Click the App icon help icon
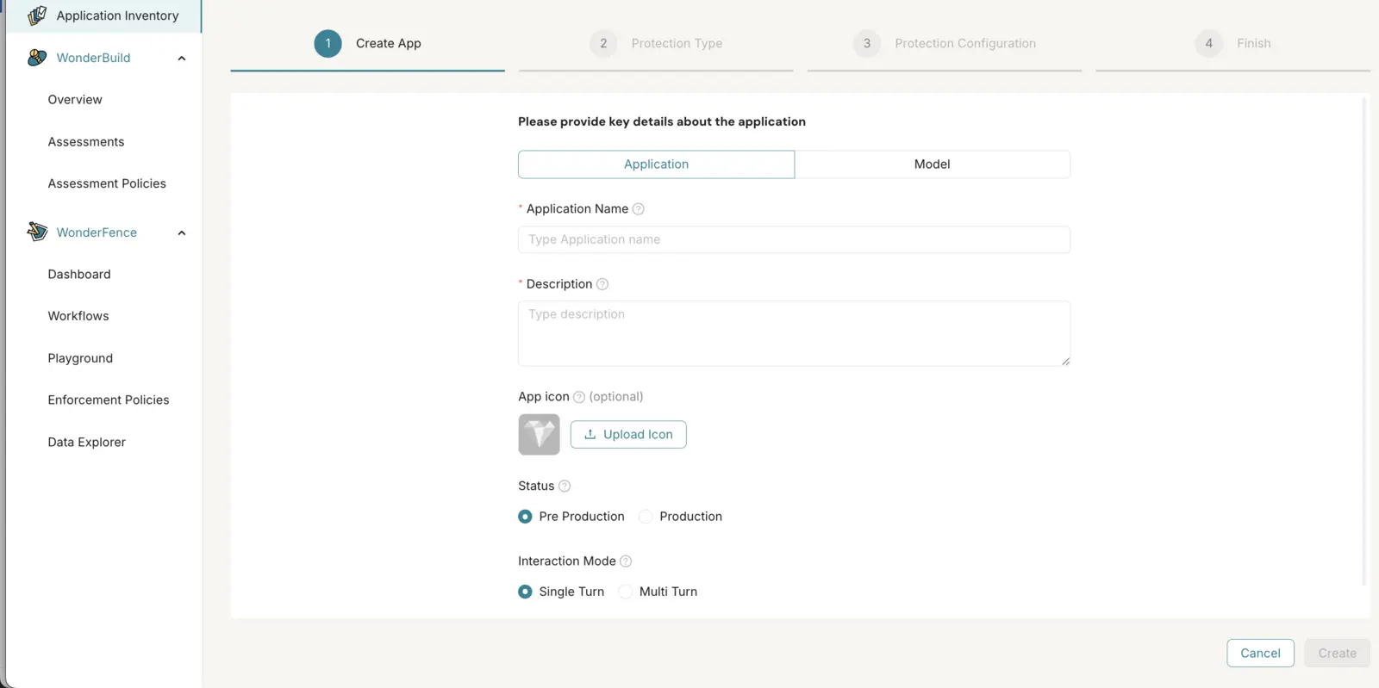This screenshot has height=688, width=1379. pos(579,397)
